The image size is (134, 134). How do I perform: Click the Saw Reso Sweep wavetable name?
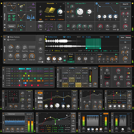tap(50, 16)
